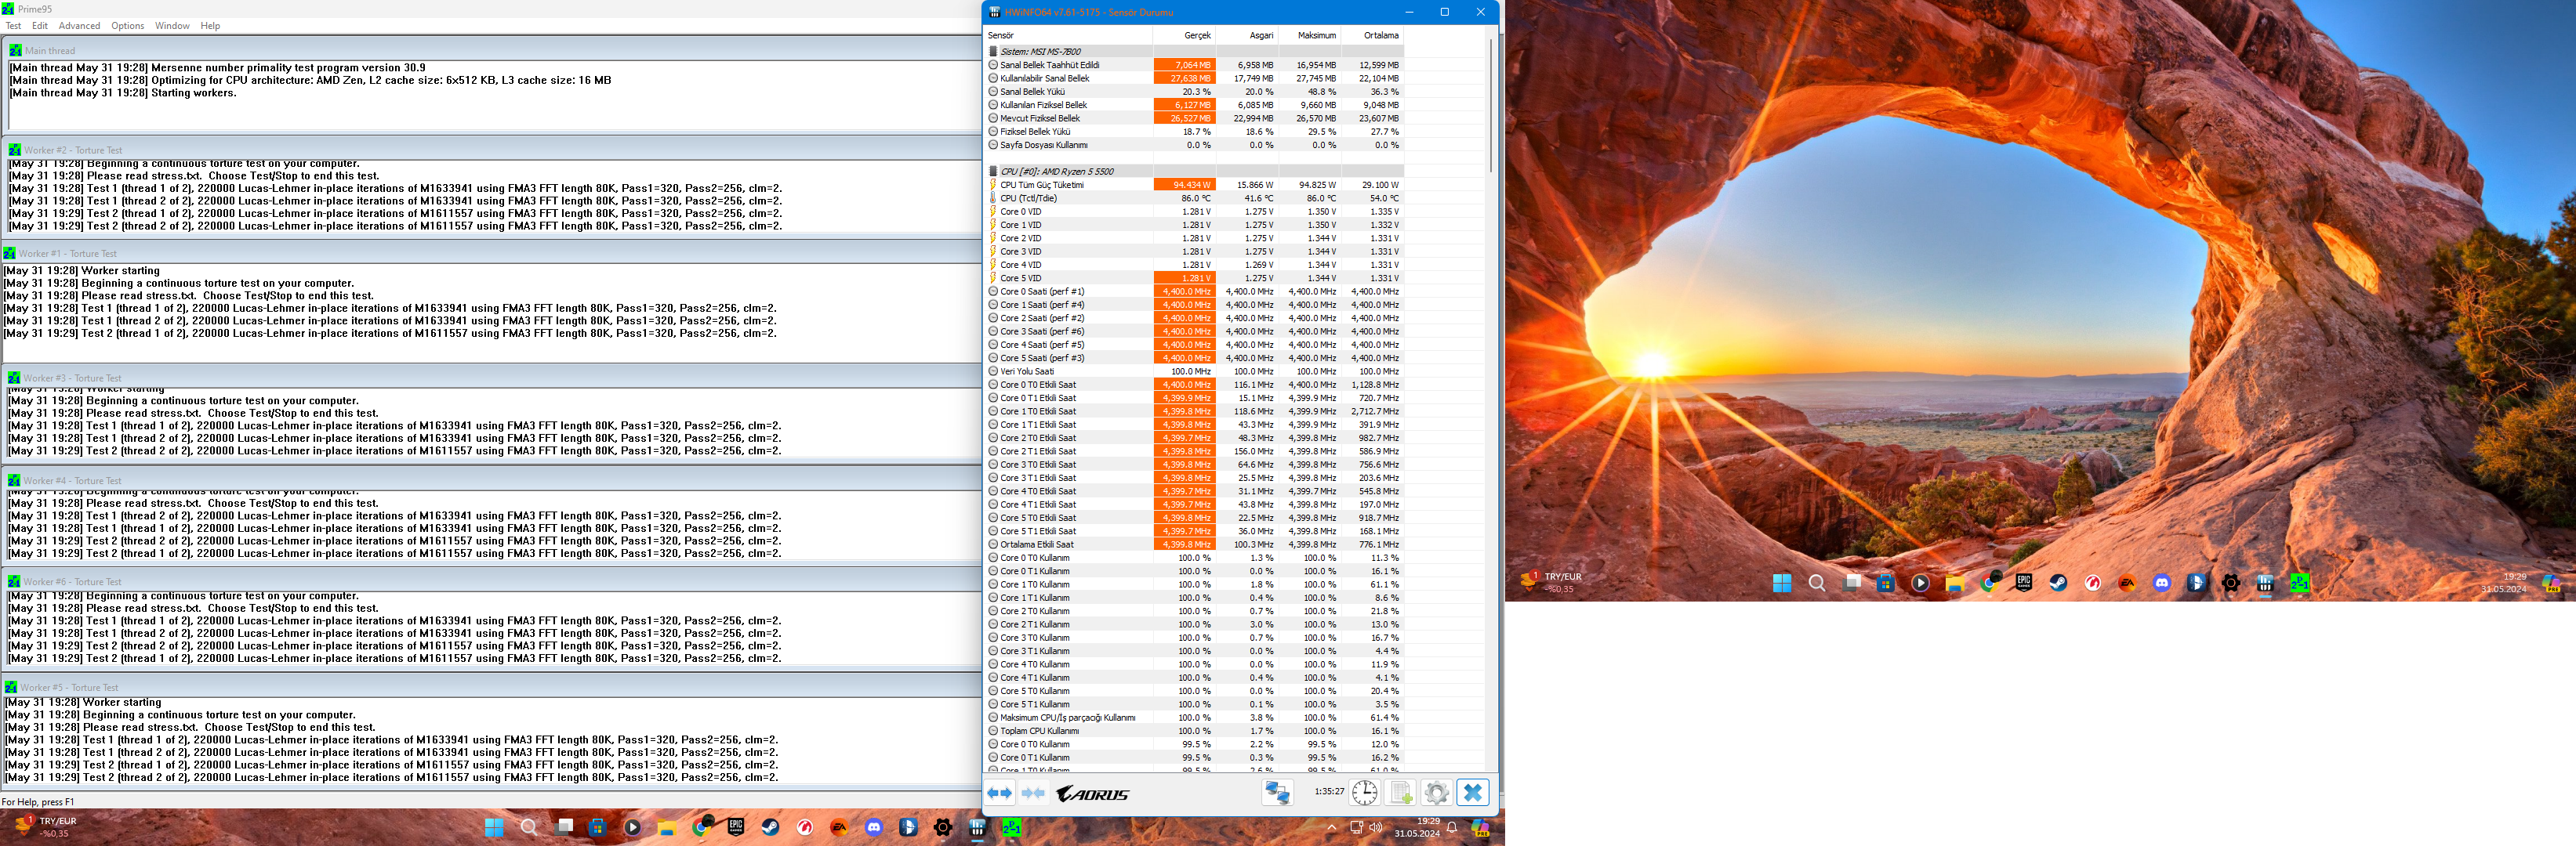Open Steam on the taskbar below Prime95
The height and width of the screenshot is (846, 2576).
click(x=770, y=827)
